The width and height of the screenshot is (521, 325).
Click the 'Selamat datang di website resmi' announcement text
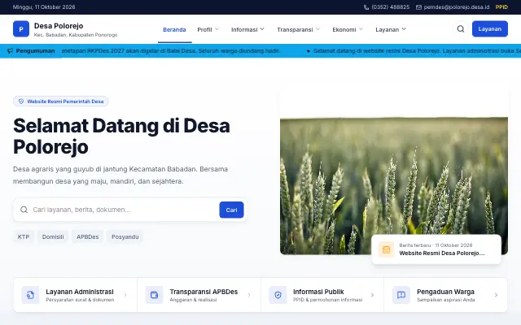(x=417, y=50)
